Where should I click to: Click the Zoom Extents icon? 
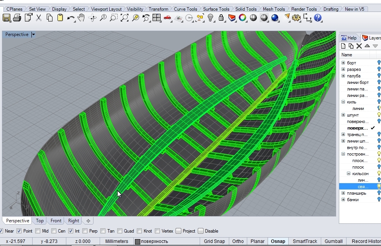click(125, 18)
